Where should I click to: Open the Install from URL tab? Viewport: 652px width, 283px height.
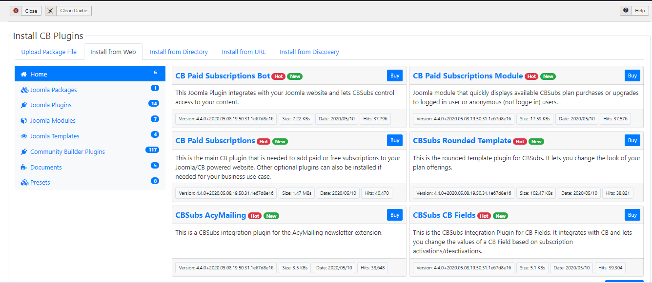click(x=244, y=52)
